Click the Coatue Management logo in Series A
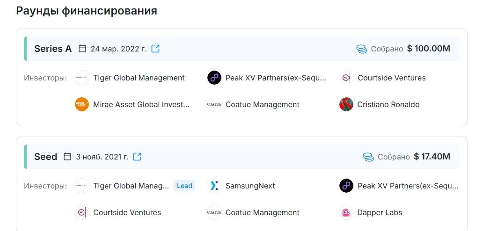This screenshot has height=231, width=483. pyautogui.click(x=214, y=104)
